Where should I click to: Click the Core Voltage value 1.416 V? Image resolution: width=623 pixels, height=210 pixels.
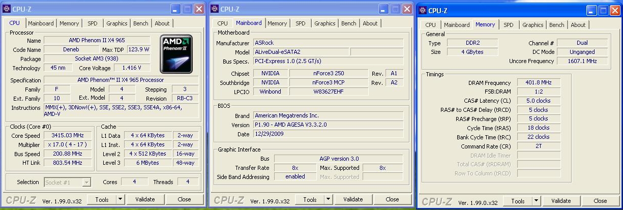132,68
